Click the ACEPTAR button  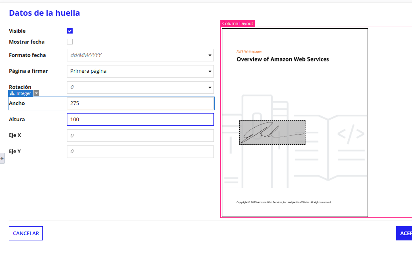[x=404, y=233]
